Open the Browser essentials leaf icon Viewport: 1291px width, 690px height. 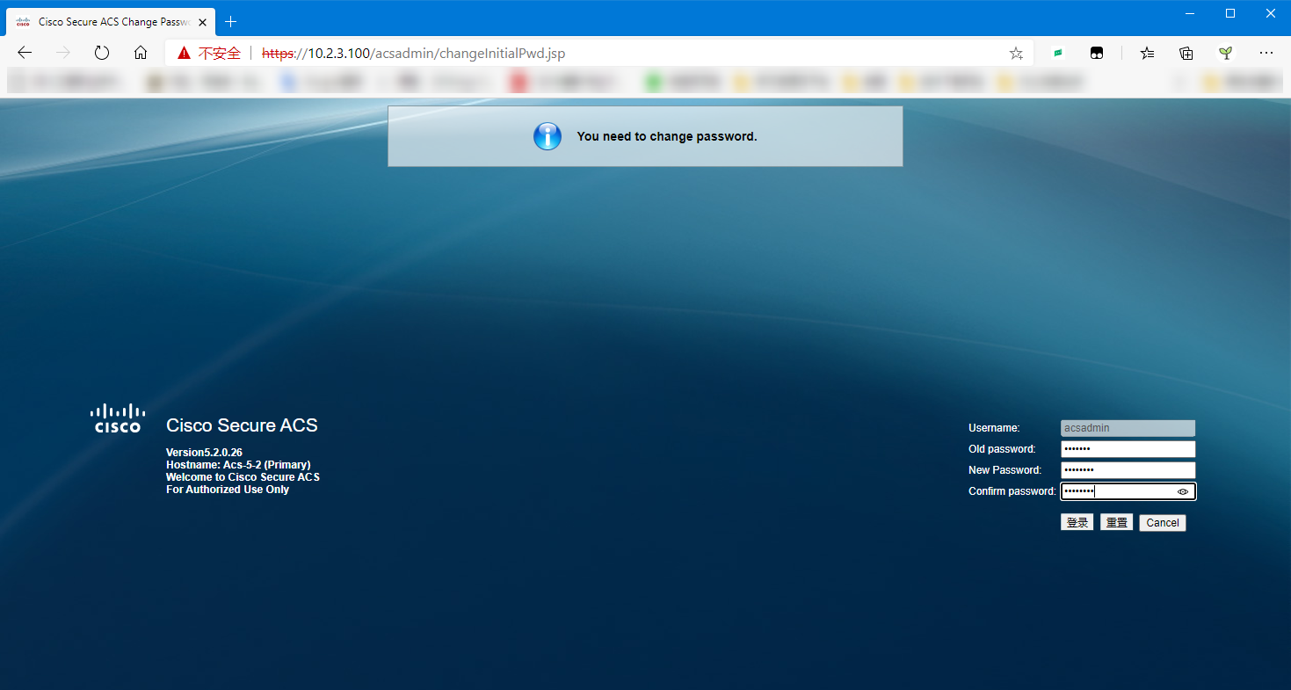pyautogui.click(x=1225, y=53)
